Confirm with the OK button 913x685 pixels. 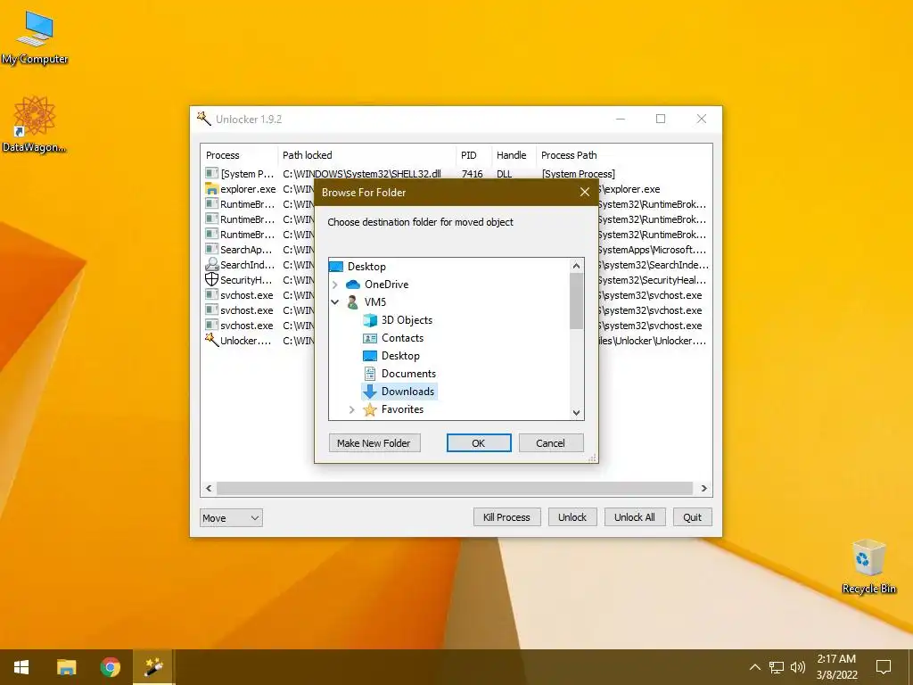[479, 443]
